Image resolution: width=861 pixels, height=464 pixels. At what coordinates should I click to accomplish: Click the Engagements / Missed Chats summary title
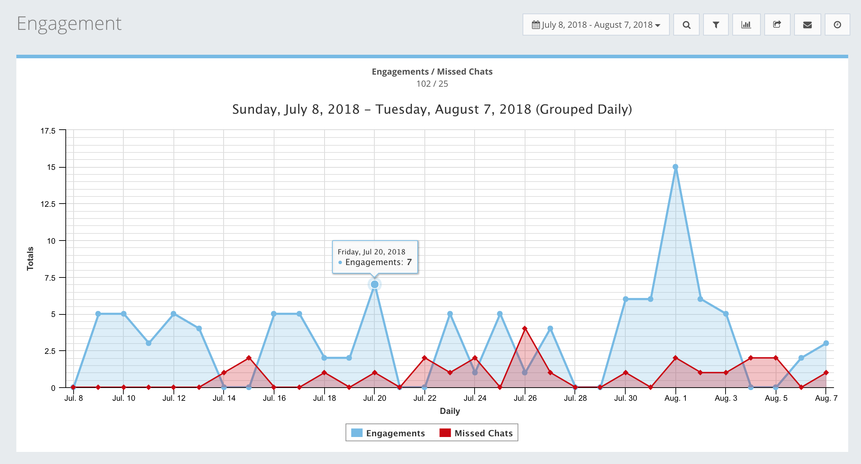pyautogui.click(x=432, y=72)
